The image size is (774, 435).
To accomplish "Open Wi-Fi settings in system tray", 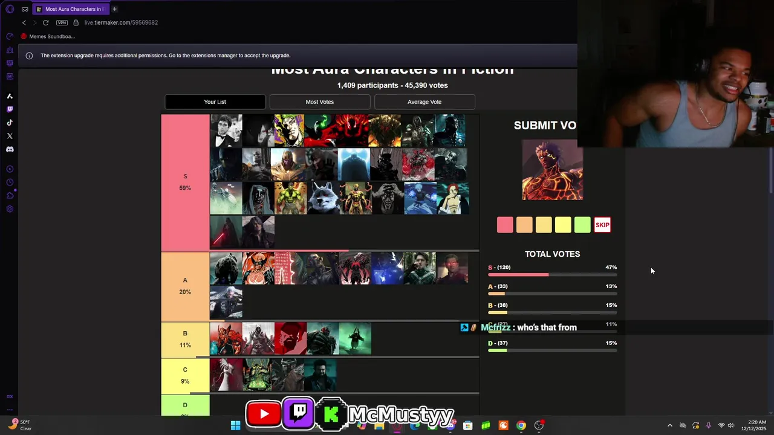I will click(x=721, y=425).
